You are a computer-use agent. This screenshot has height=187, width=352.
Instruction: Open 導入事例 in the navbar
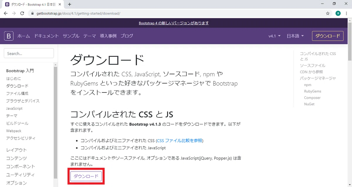(108, 36)
